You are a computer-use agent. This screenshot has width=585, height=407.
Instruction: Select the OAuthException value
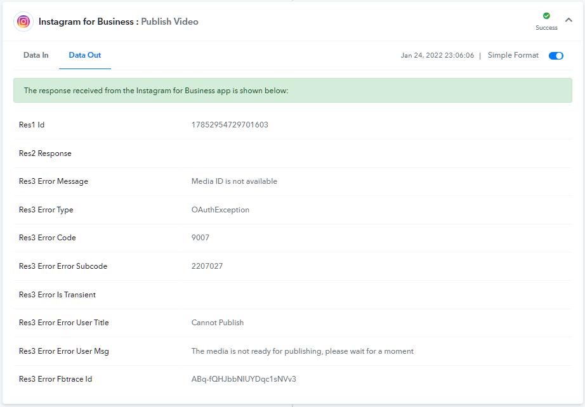pyautogui.click(x=220, y=210)
